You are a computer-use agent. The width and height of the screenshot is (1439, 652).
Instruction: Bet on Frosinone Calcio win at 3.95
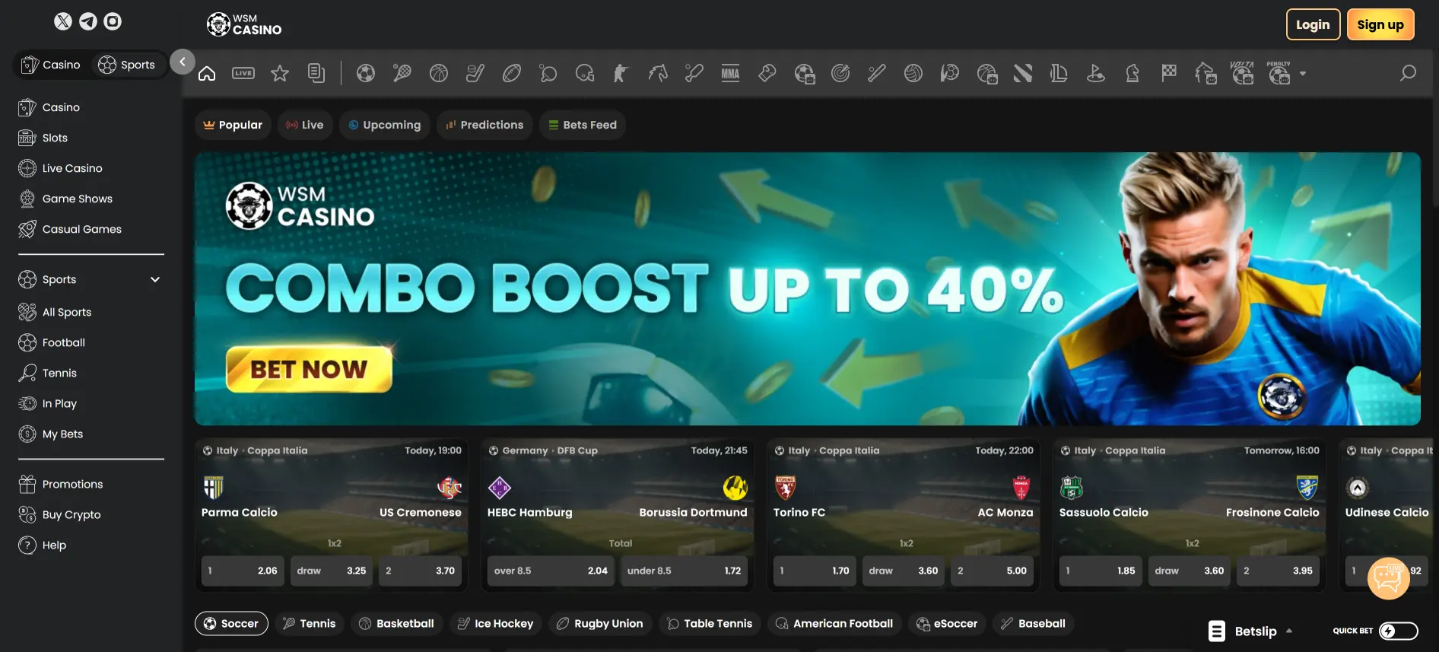coord(1278,571)
